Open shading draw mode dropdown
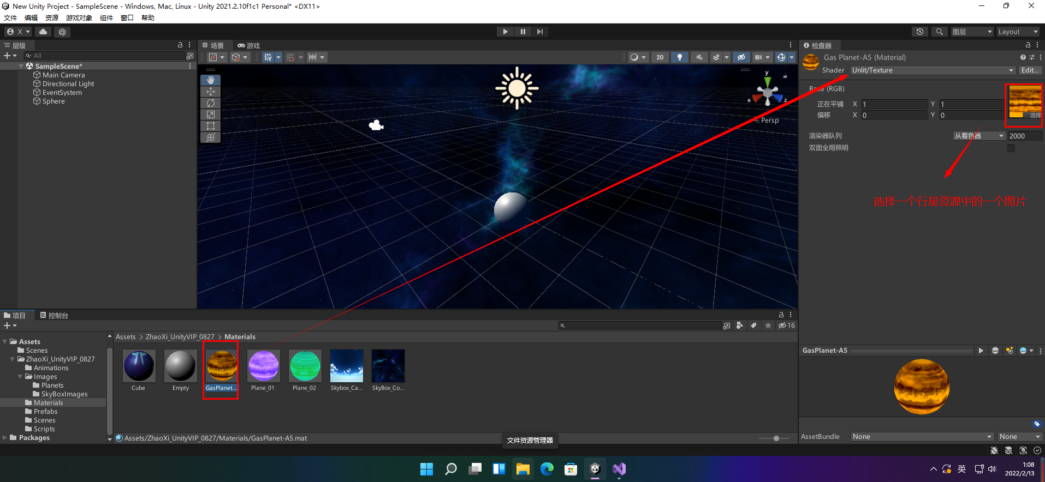This screenshot has height=482, width=1045. 638,57
